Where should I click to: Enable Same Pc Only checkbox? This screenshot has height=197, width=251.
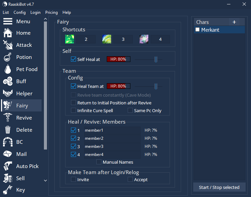[130, 110]
